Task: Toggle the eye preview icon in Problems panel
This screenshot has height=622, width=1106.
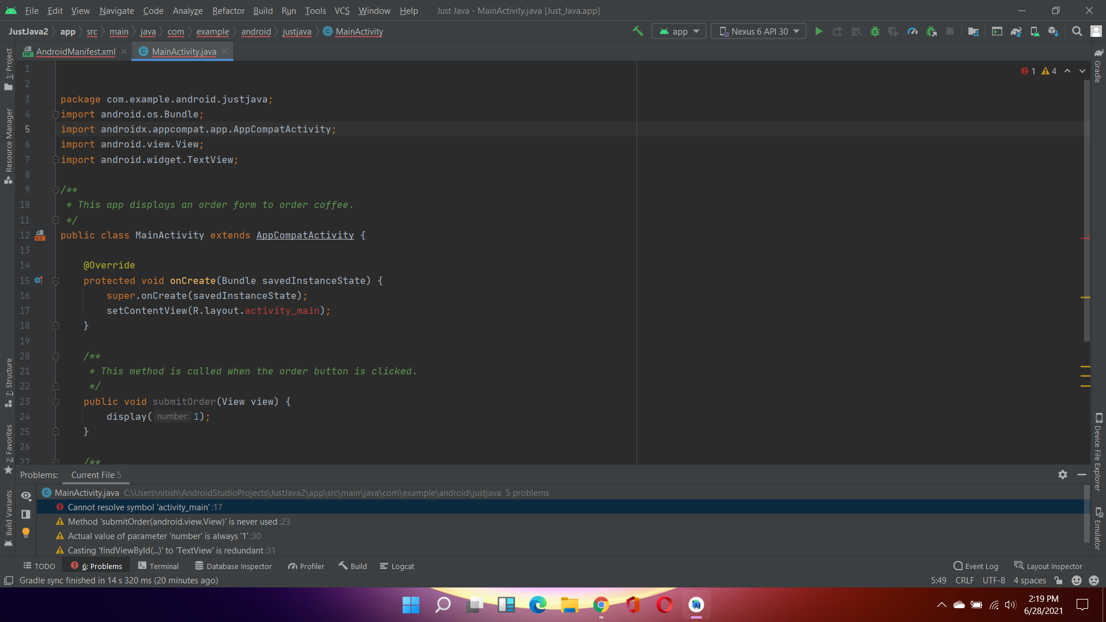Action: [26, 495]
